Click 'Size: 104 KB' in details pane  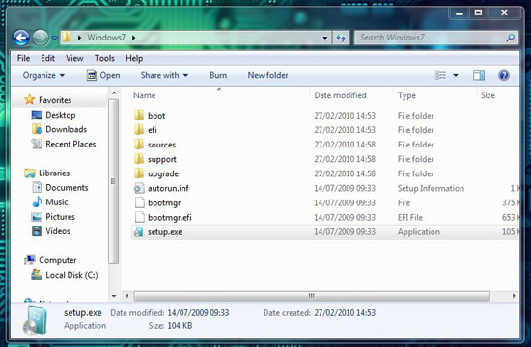[170, 326]
